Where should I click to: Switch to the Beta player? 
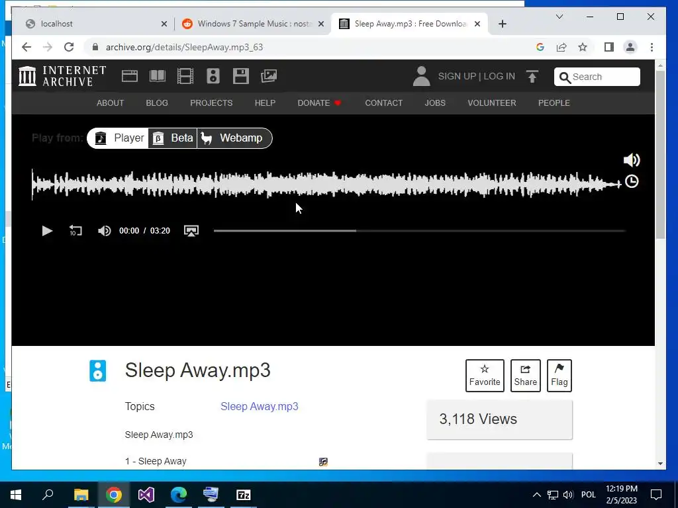tap(173, 138)
